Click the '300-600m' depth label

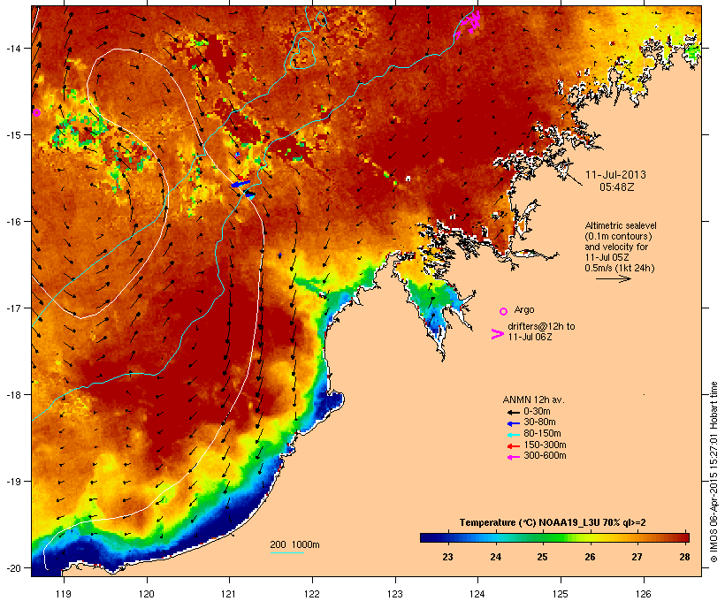click(x=545, y=456)
